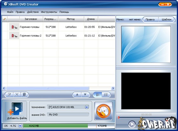
Task: Switch to detailed list view mode
Action: (x=106, y=94)
